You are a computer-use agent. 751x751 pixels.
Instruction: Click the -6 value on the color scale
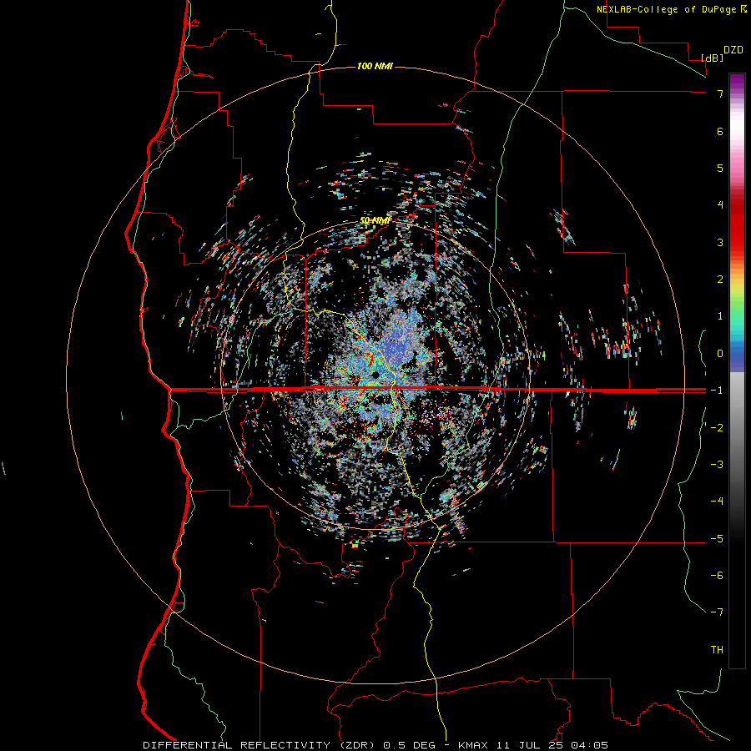point(717,576)
